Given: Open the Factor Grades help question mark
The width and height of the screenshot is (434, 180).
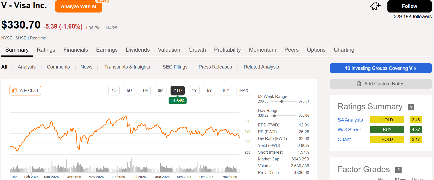Looking at the screenshot, I should [398, 170].
